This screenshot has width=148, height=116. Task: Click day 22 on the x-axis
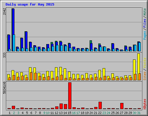point(100,113)
